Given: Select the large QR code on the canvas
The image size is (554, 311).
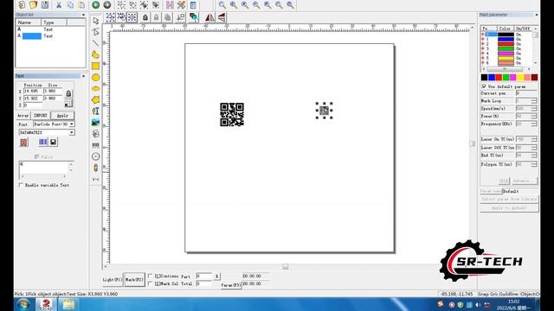Looking at the screenshot, I should (x=232, y=114).
